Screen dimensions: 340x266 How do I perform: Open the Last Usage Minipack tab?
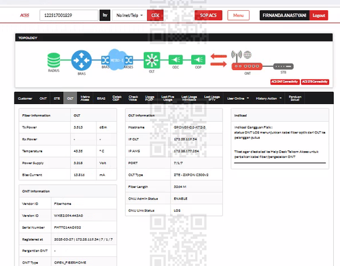coord(189,98)
